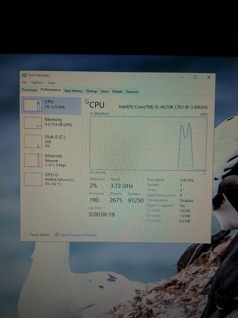Switch to the Processes tab
The height and width of the screenshot is (318, 238).
coord(29,90)
